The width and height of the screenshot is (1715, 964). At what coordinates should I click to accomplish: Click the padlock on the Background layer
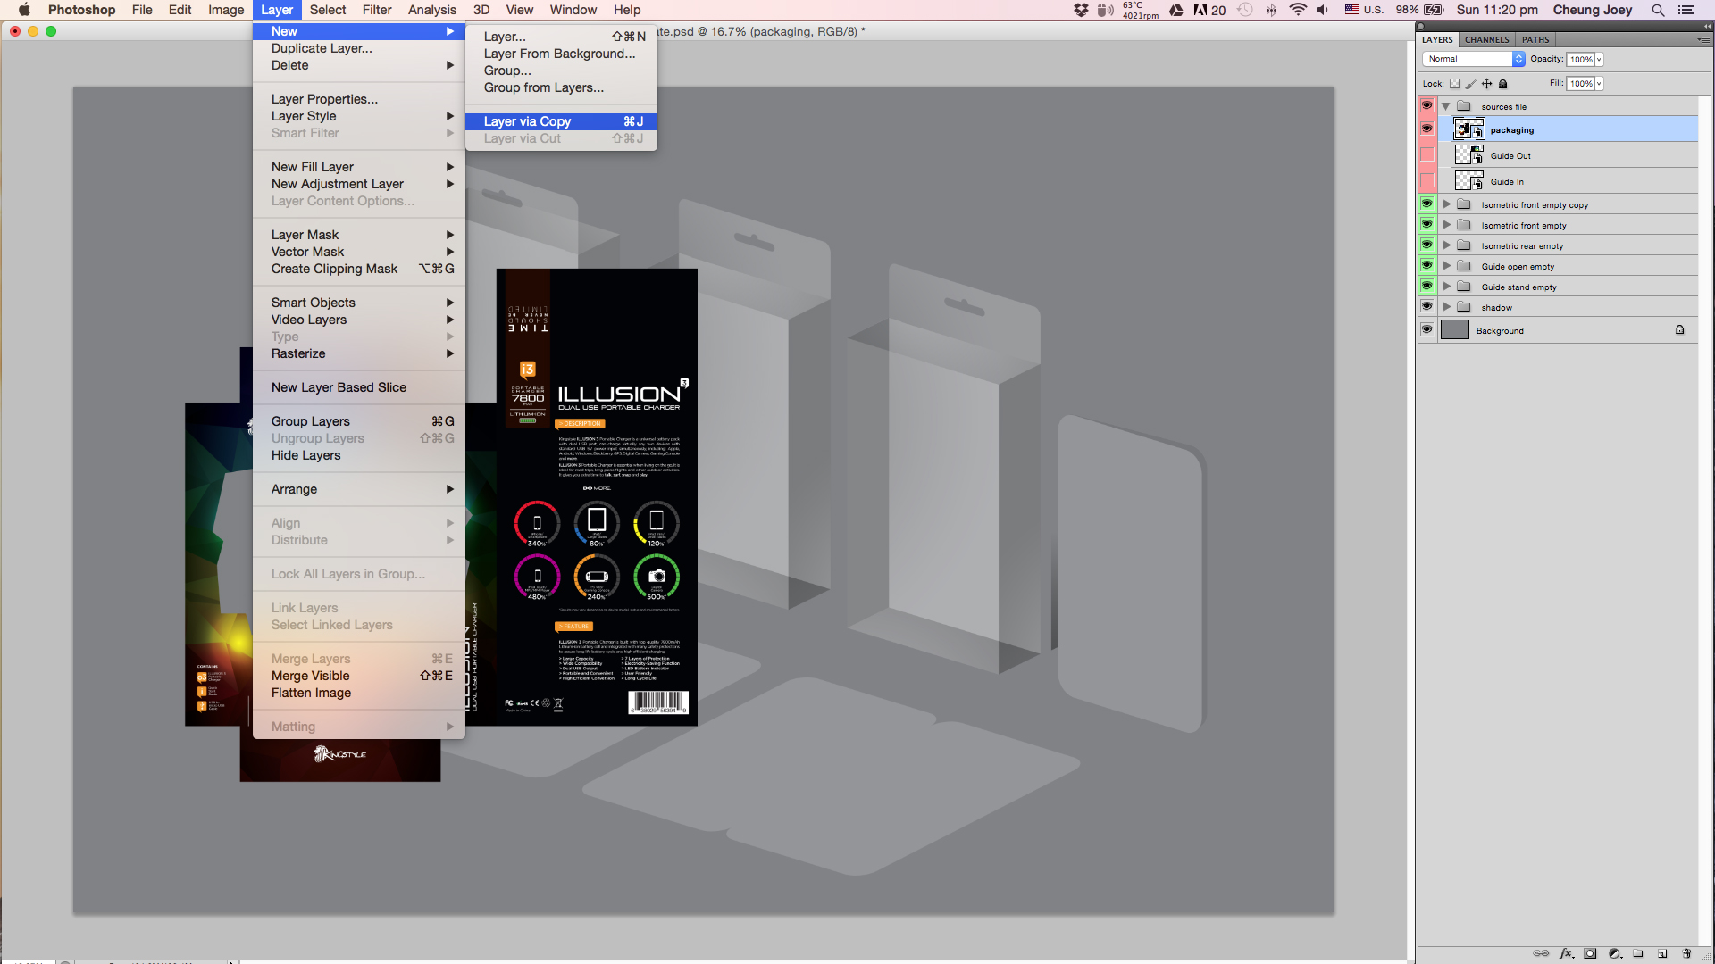click(1679, 330)
